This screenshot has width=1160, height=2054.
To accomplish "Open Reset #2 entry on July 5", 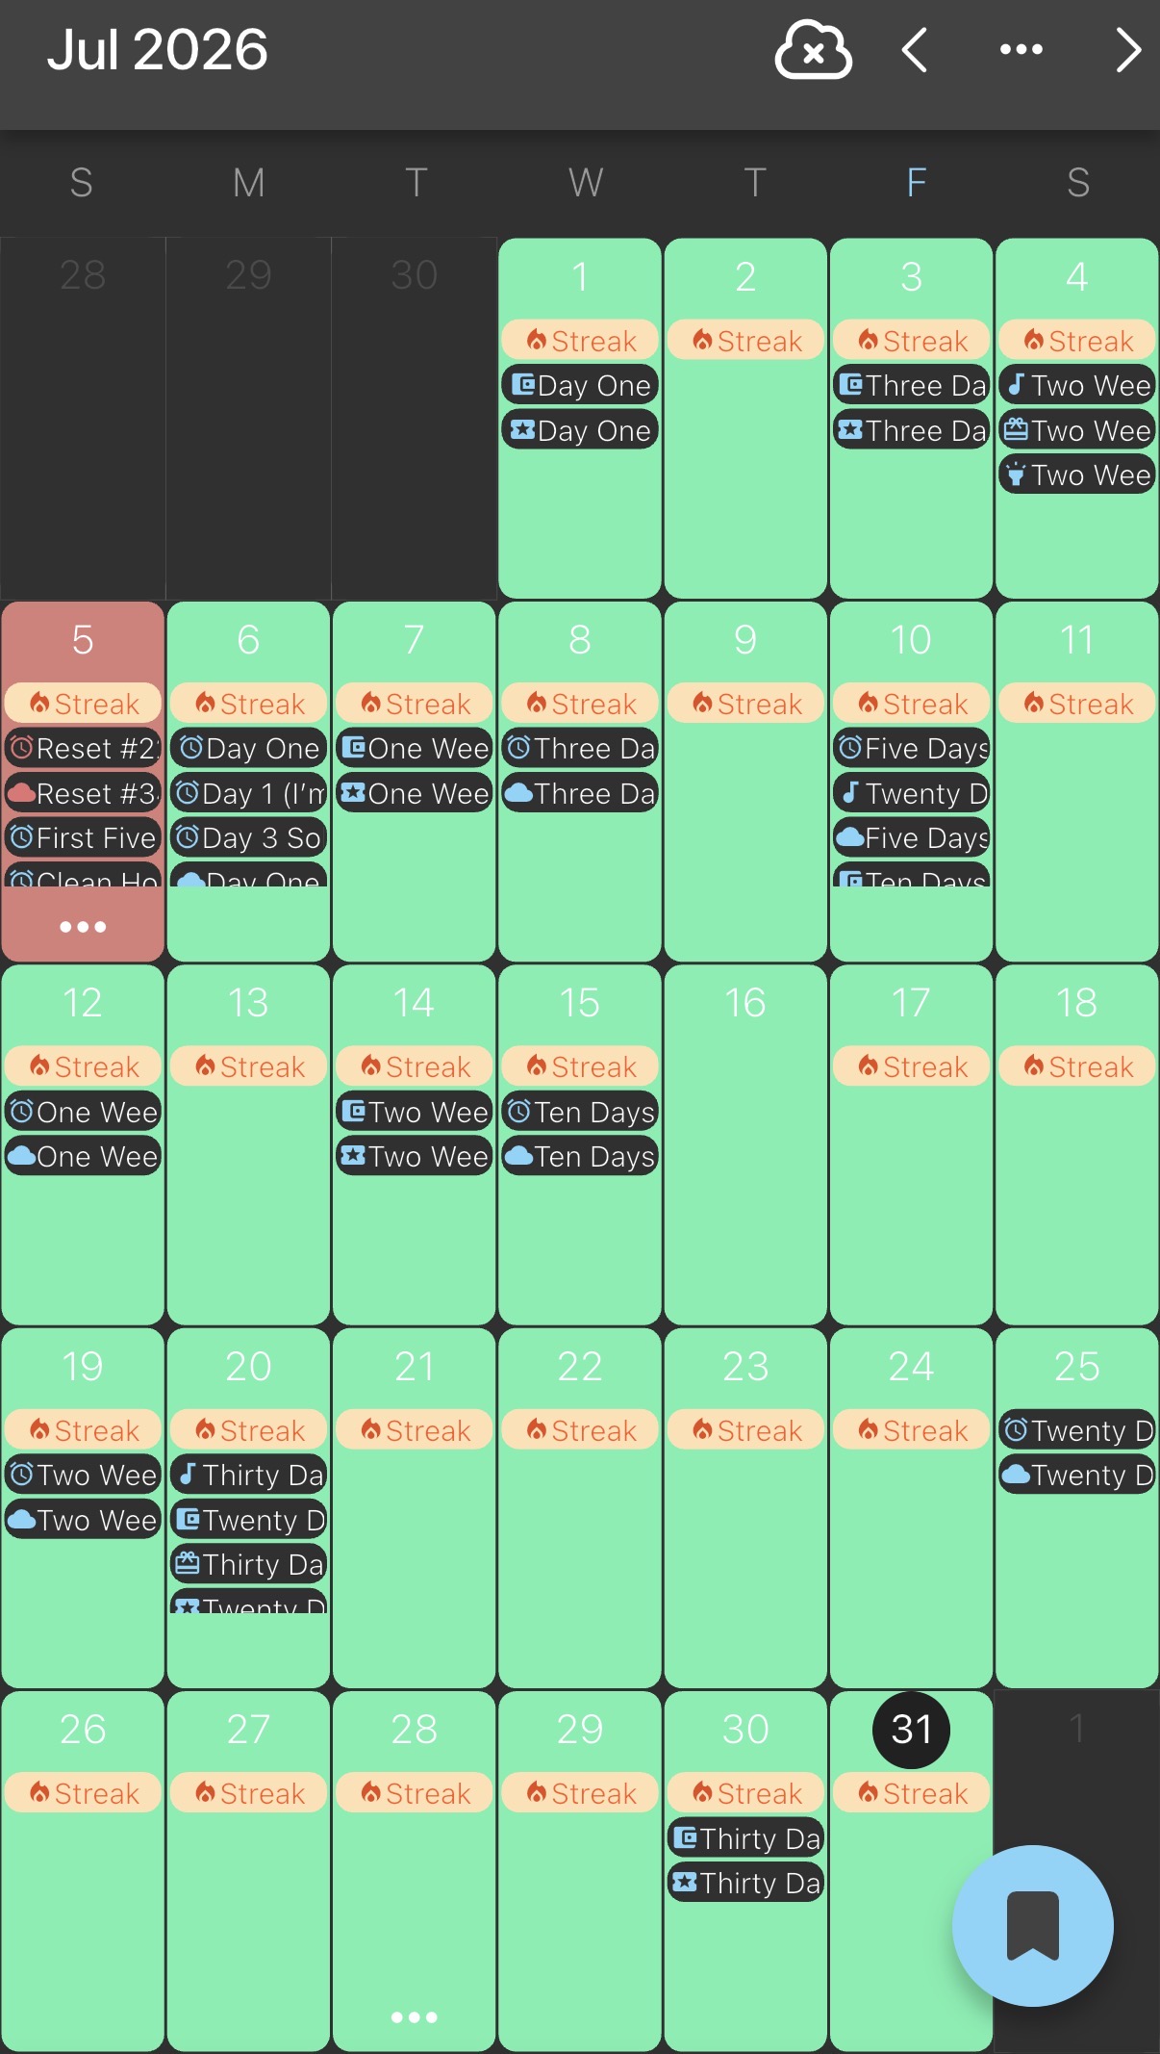I will (x=83, y=748).
